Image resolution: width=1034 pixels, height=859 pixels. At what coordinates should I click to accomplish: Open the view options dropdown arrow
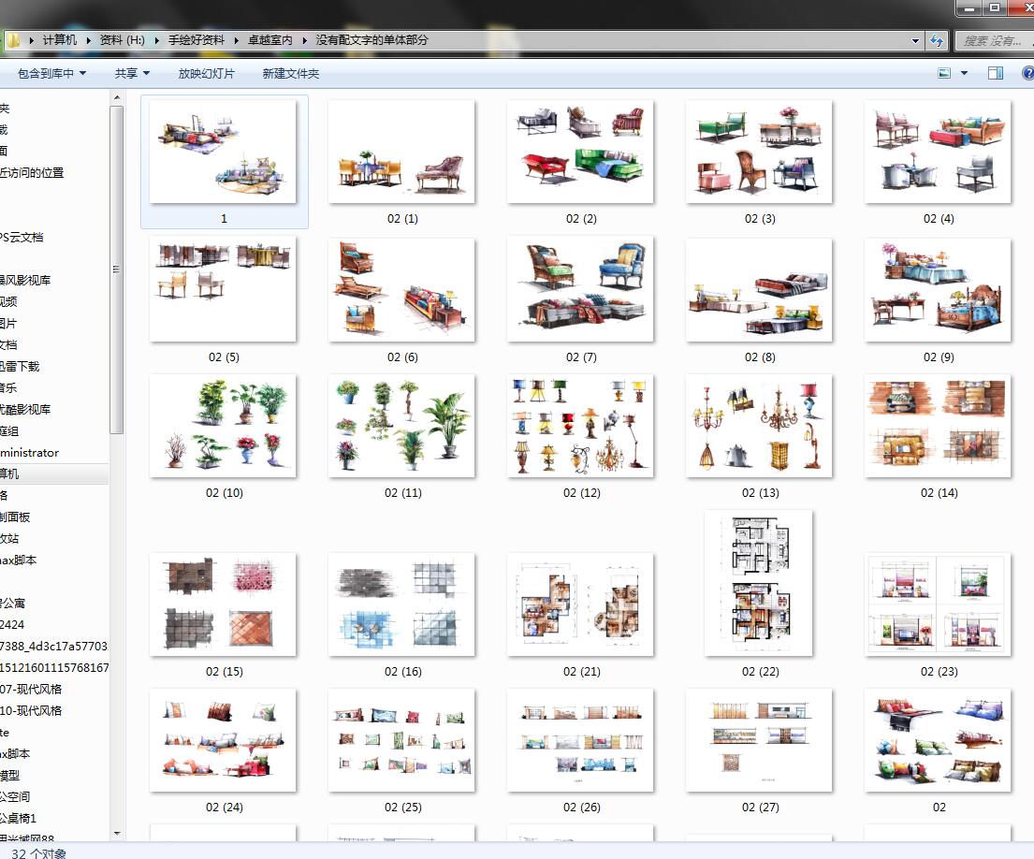[x=964, y=73]
